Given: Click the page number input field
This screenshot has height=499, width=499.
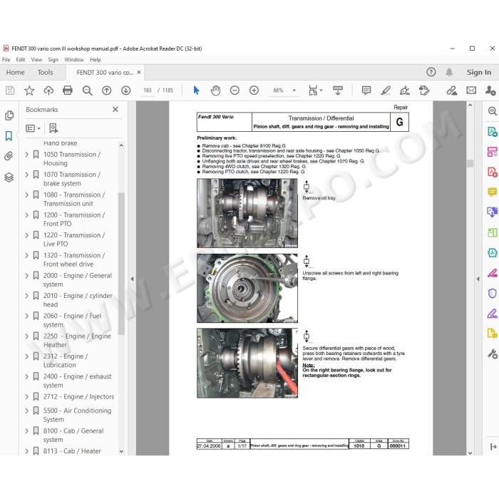Looking at the screenshot, I should [148, 91].
